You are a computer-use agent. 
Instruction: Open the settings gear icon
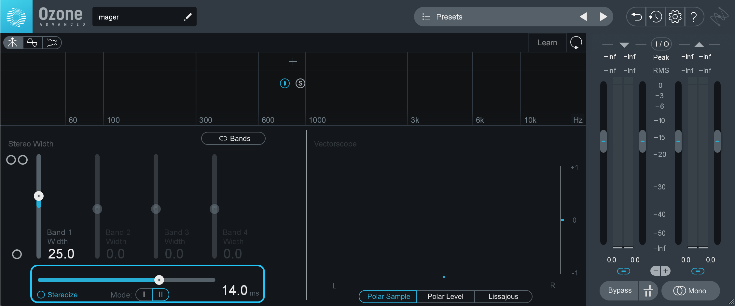click(675, 17)
